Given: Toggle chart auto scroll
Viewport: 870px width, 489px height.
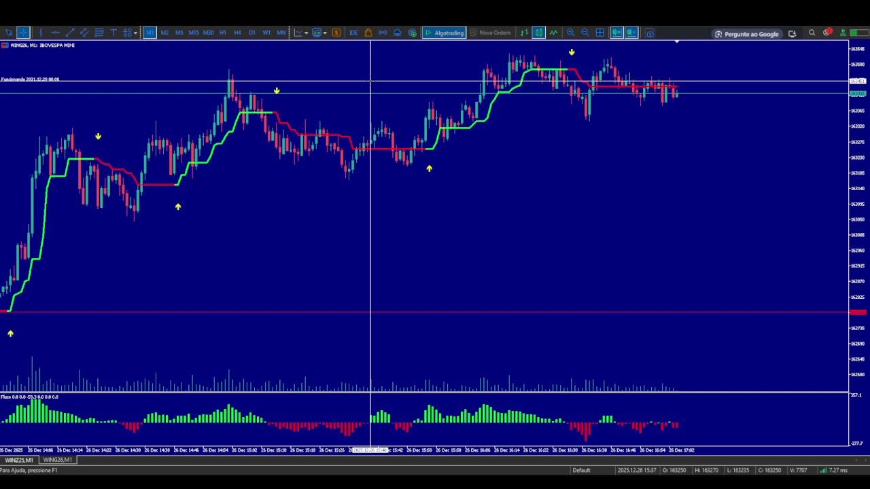Looking at the screenshot, I should pos(616,33).
